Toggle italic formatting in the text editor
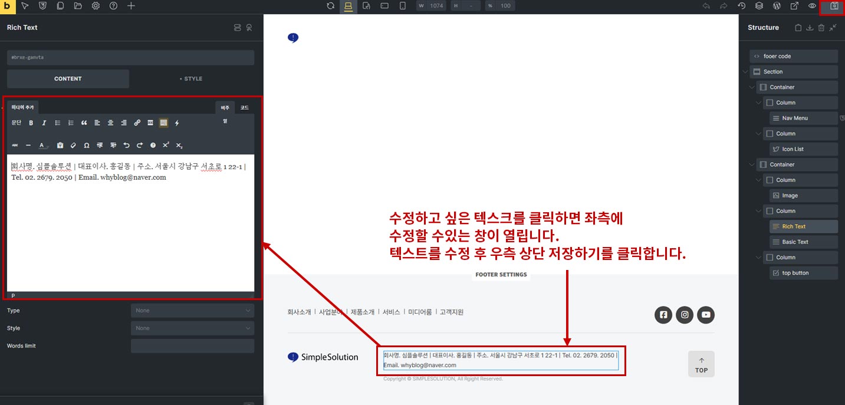Image resolution: width=845 pixels, height=405 pixels. 44,123
